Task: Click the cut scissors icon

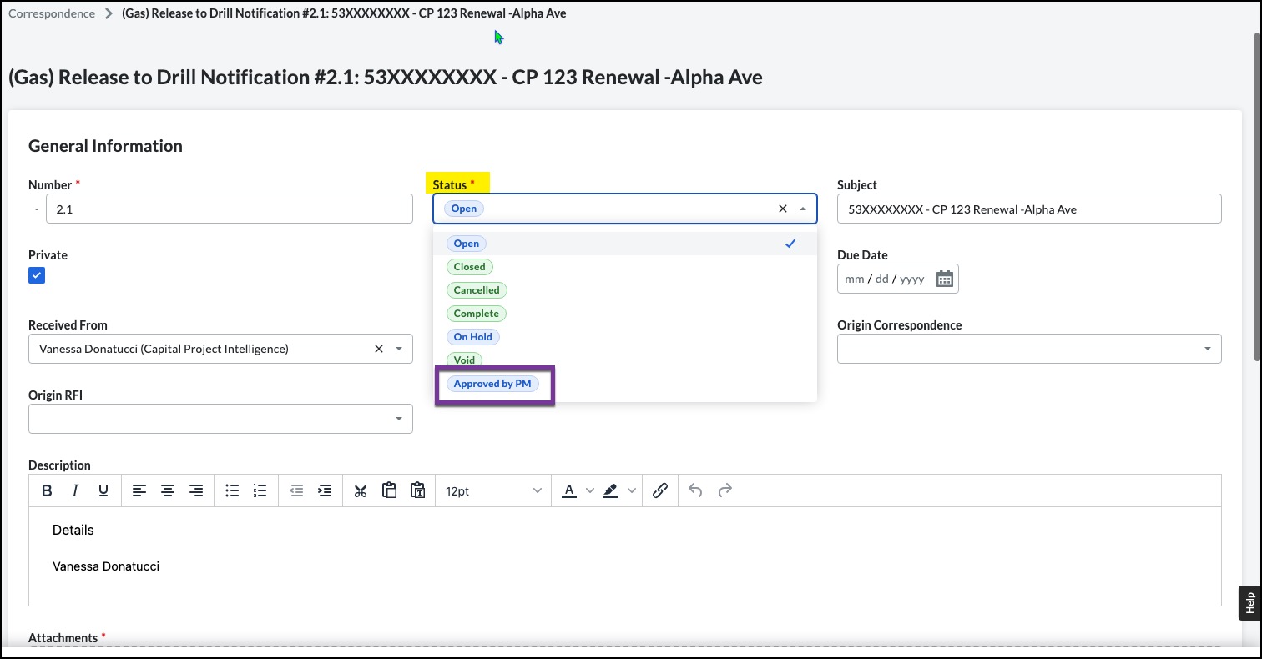Action: [x=361, y=491]
